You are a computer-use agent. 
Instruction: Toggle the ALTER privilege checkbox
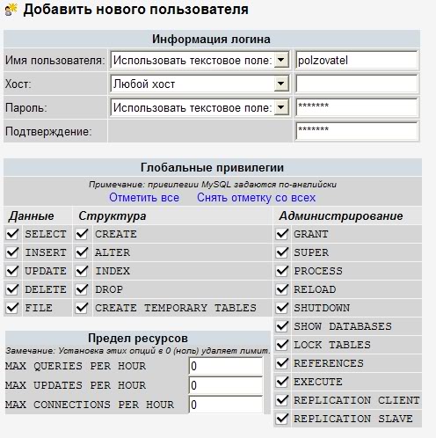coord(82,252)
